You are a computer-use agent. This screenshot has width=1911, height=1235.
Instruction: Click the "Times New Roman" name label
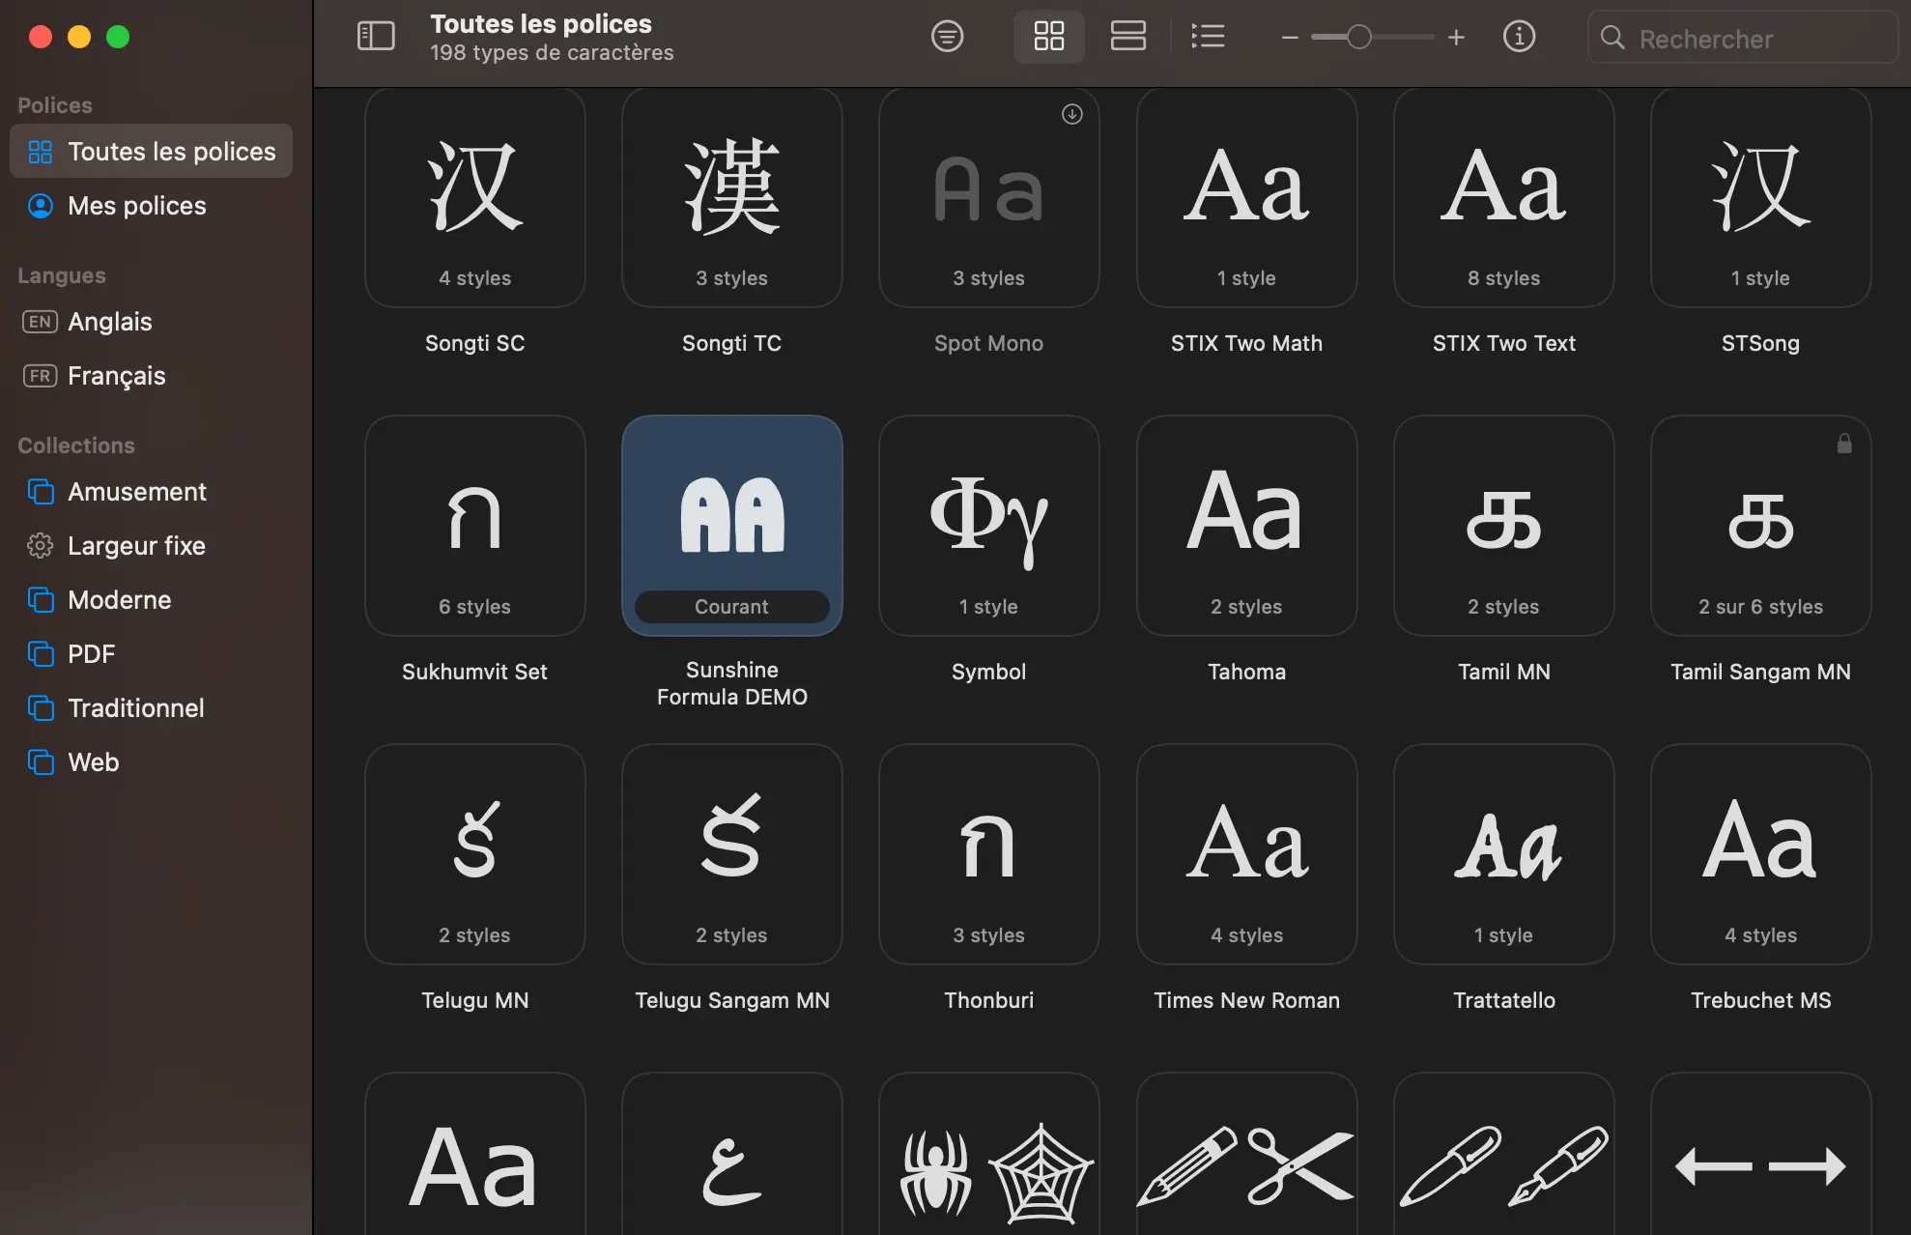(1246, 1000)
